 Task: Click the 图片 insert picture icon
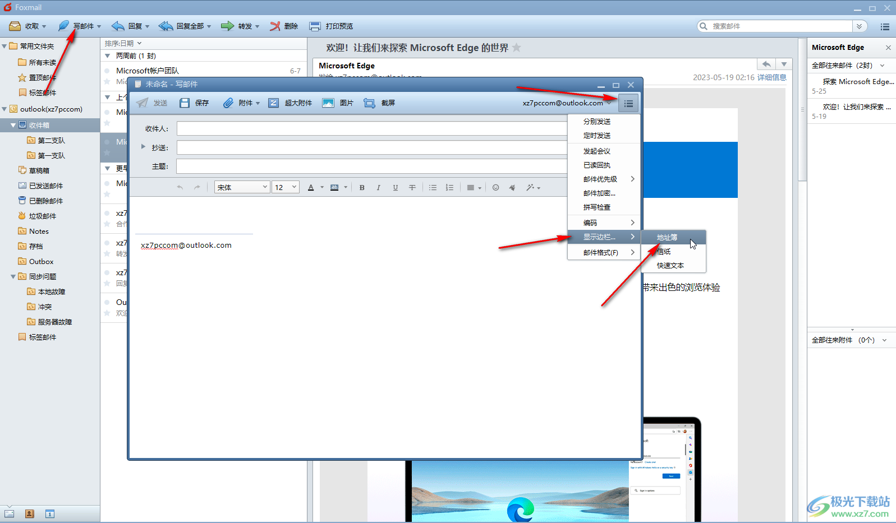click(328, 103)
